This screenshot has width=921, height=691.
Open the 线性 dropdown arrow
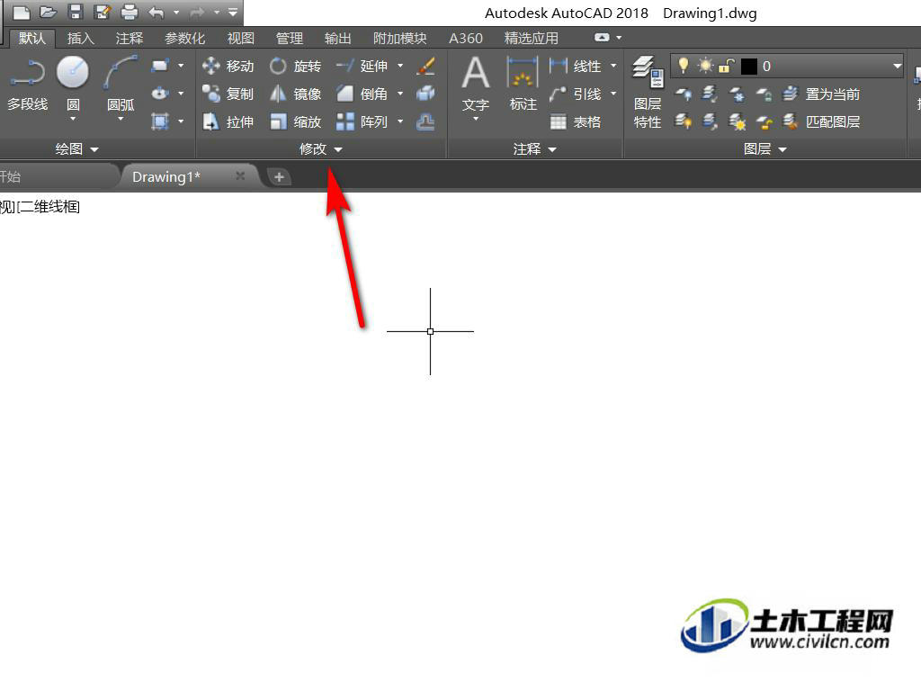pyautogui.click(x=613, y=66)
